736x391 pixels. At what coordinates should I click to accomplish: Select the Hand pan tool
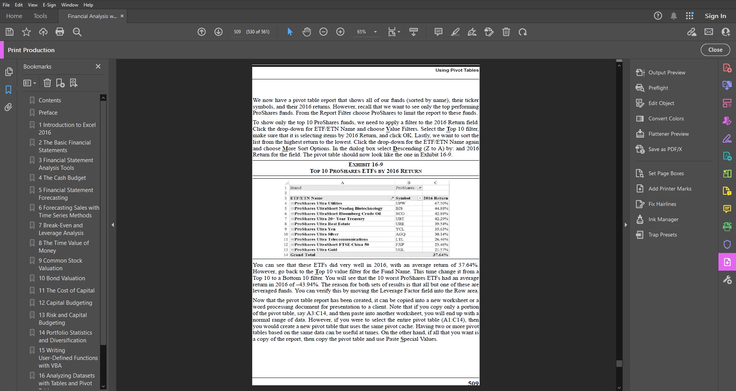coord(307,32)
